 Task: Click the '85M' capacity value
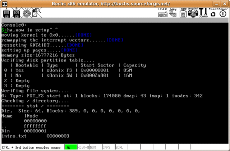128,70
